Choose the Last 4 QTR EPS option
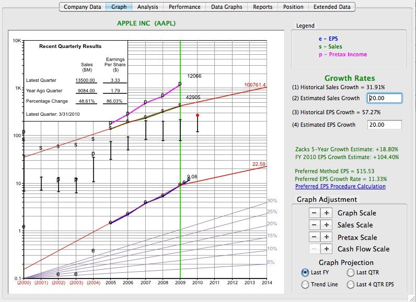 351,285
